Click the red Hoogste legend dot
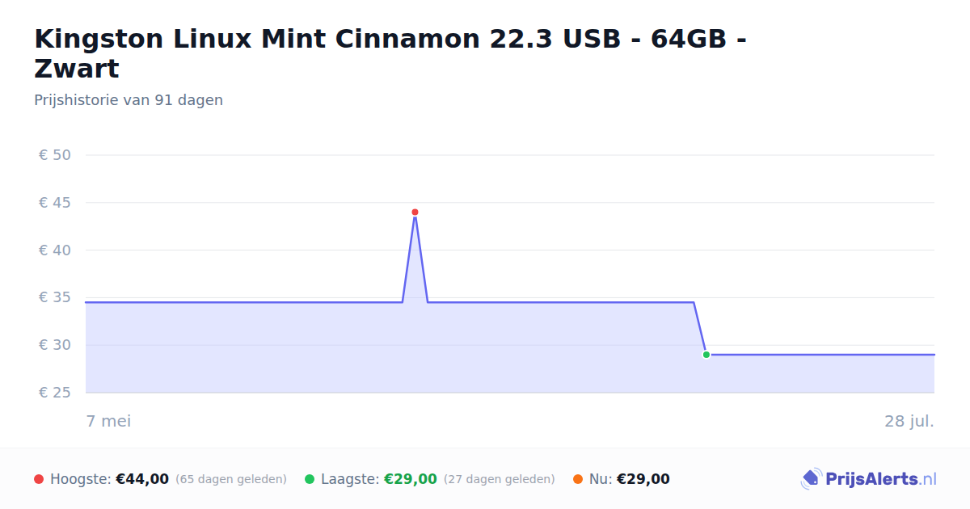The height and width of the screenshot is (509, 970). coord(39,479)
